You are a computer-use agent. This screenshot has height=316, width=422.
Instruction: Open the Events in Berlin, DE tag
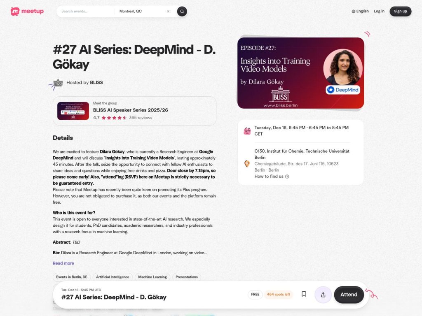(72, 277)
